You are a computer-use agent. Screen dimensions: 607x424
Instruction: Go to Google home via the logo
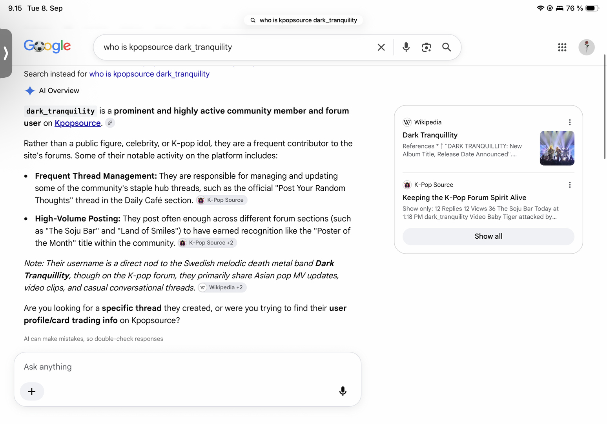(x=47, y=46)
